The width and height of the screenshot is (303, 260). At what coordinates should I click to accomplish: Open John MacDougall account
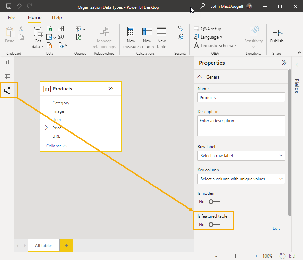[231, 6]
